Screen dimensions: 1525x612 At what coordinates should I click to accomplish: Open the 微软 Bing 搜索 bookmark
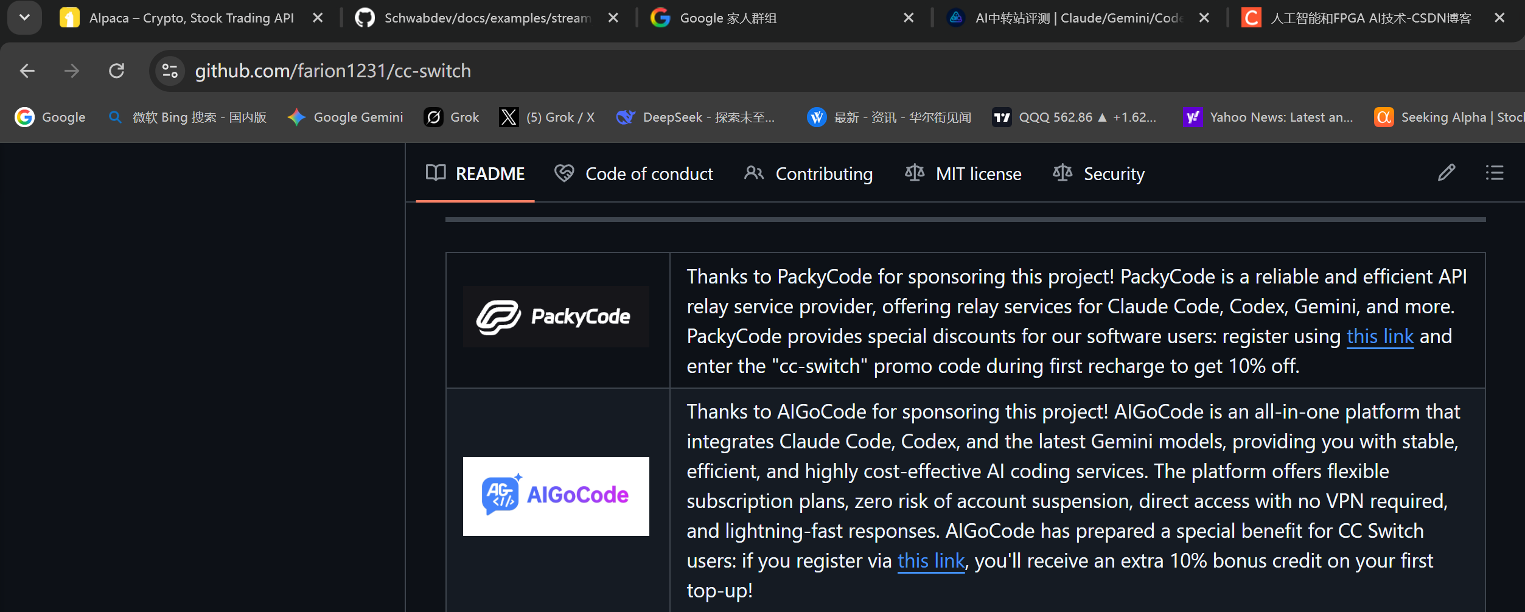pyautogui.click(x=187, y=117)
